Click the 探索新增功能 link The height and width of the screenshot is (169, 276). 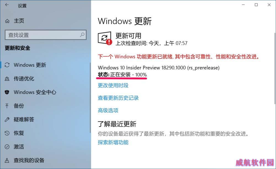(x=113, y=142)
